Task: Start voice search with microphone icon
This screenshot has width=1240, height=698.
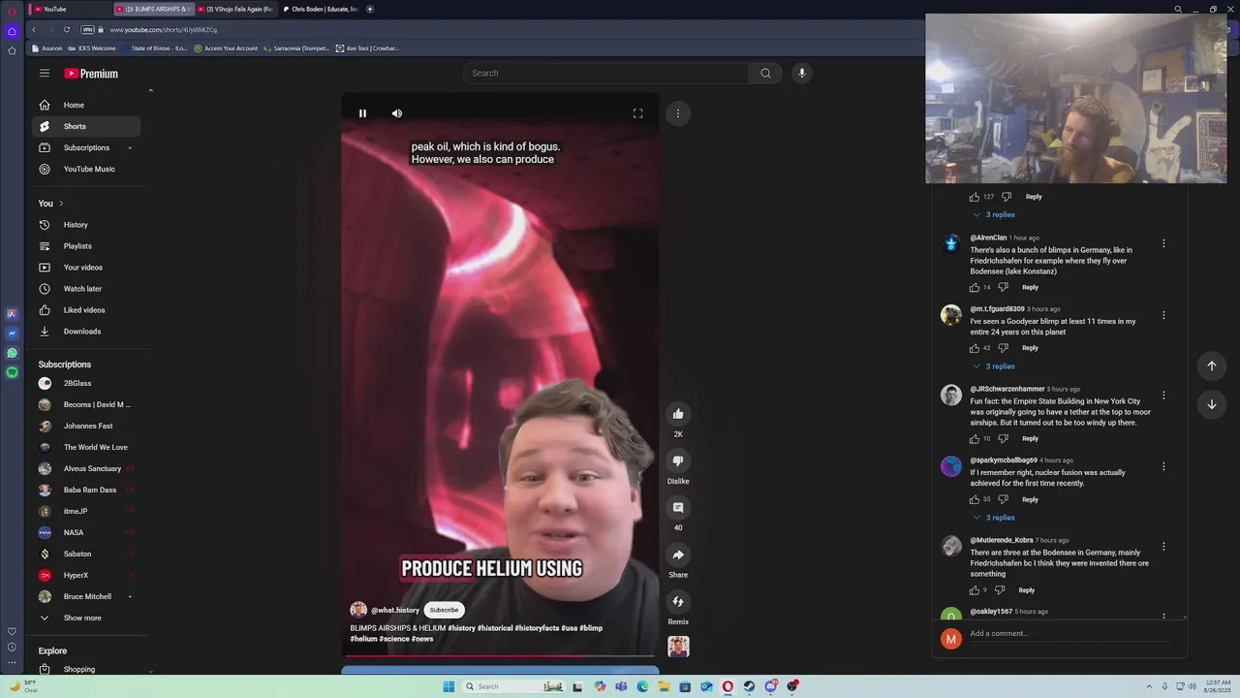Action: (x=801, y=73)
